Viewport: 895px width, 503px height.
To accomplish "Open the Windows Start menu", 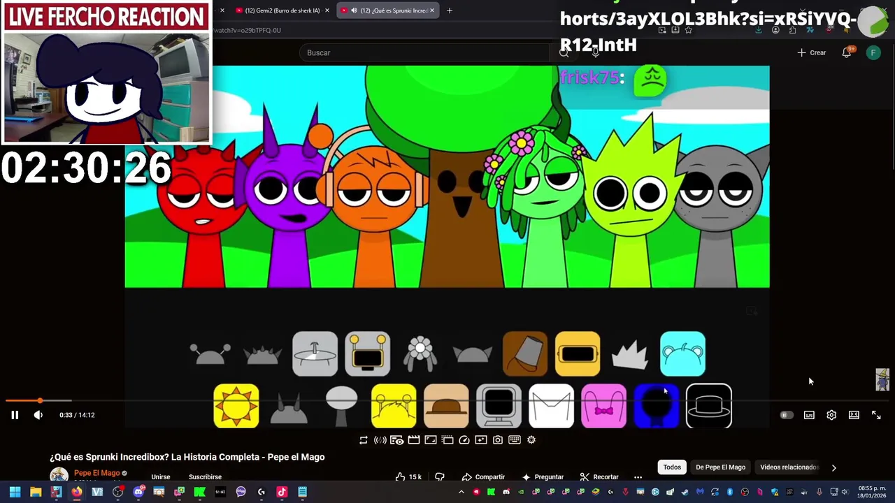I will click(15, 492).
